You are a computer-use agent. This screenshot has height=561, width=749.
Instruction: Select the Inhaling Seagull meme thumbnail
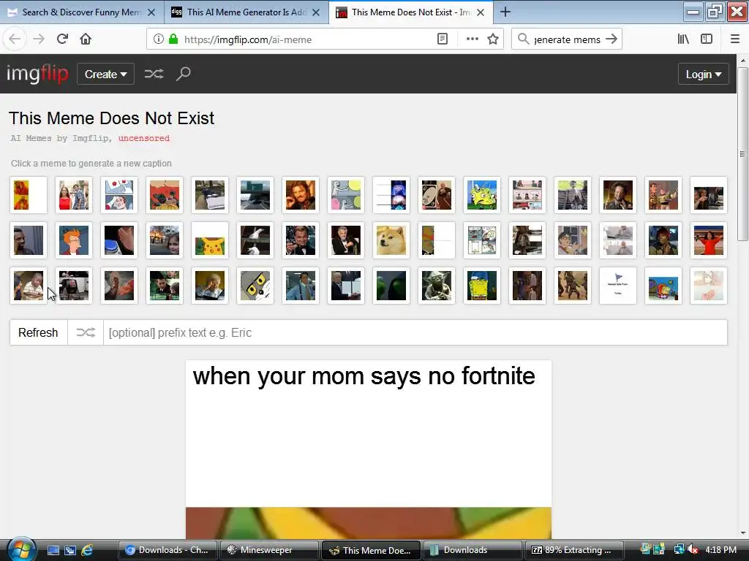point(255,240)
